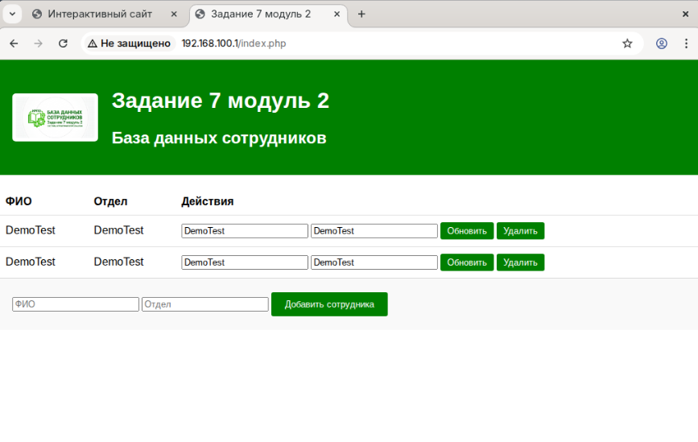Click the База данных сотрудников logo image
The image size is (698, 442).
click(x=56, y=118)
